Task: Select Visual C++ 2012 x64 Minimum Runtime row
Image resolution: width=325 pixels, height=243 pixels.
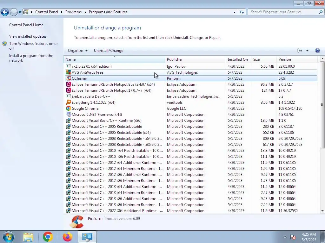Action: click(x=190, y=168)
